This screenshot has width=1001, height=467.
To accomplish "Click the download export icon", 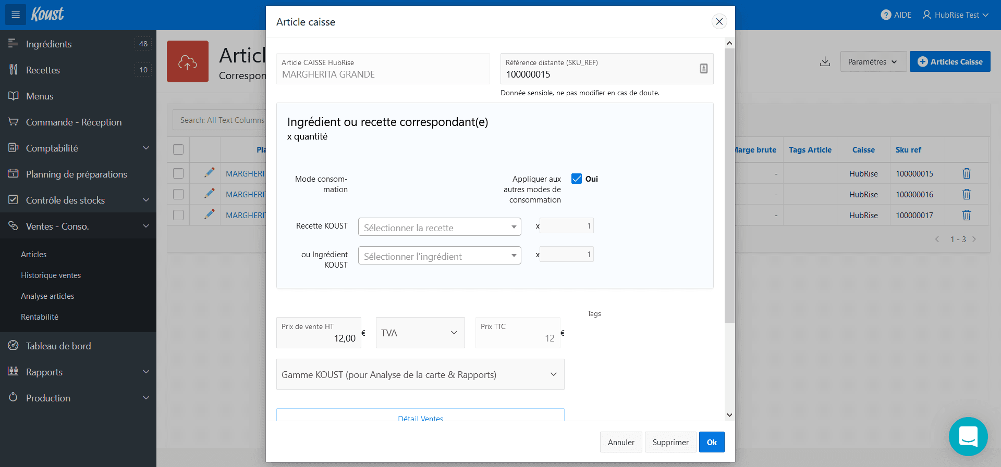I will (x=825, y=61).
